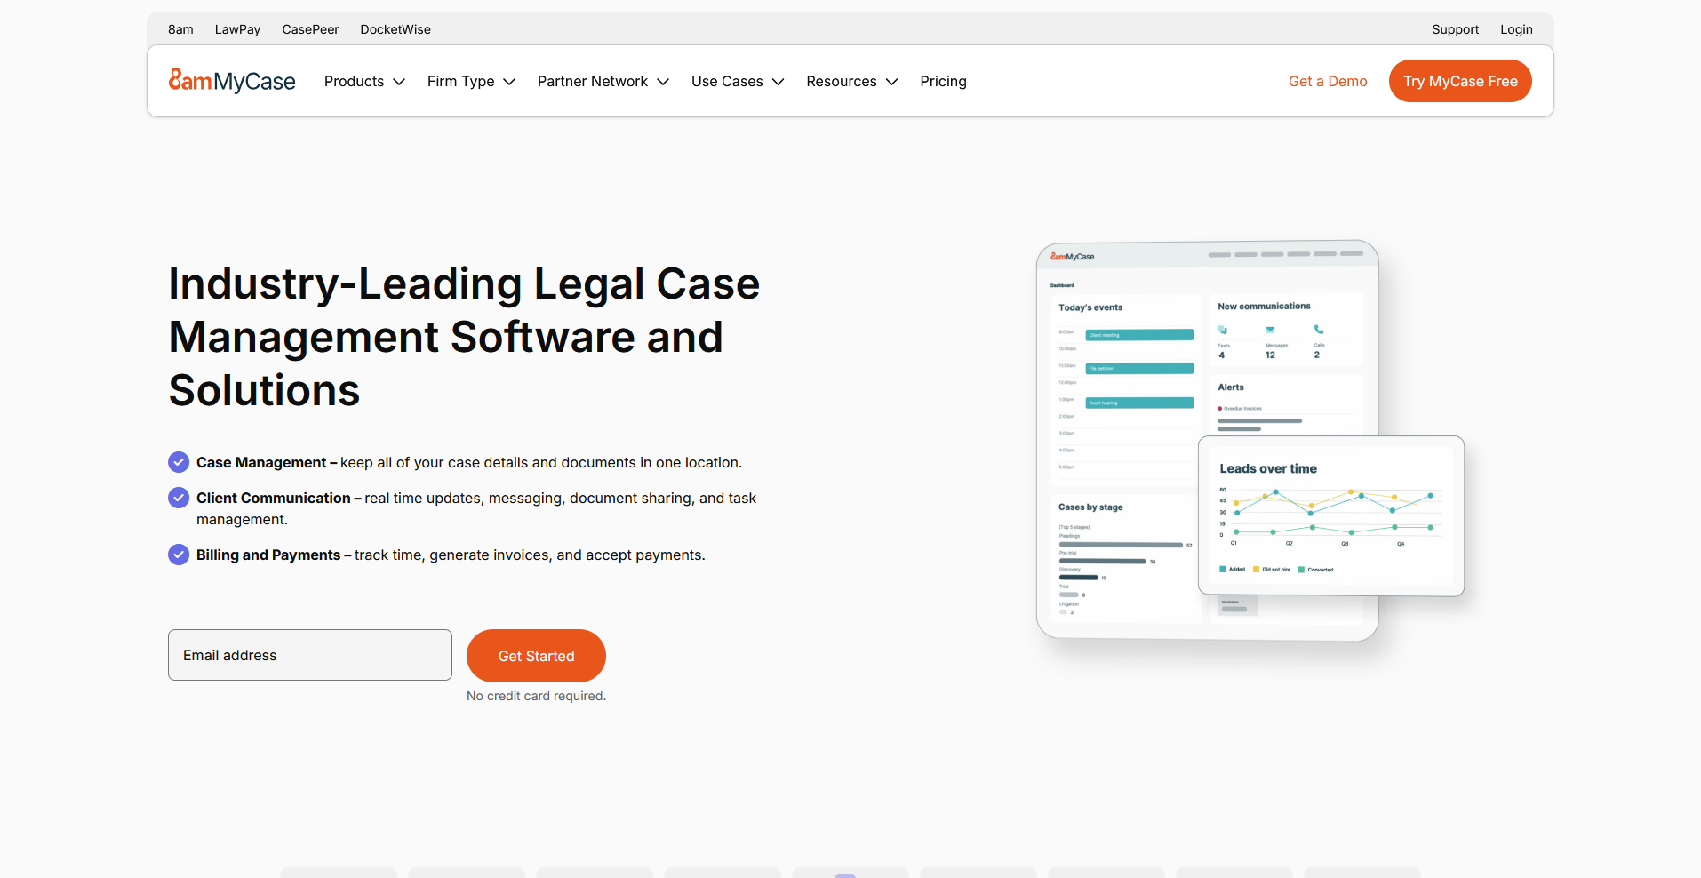The width and height of the screenshot is (1701, 878).
Task: Open the DocketWise link
Action: tap(395, 29)
